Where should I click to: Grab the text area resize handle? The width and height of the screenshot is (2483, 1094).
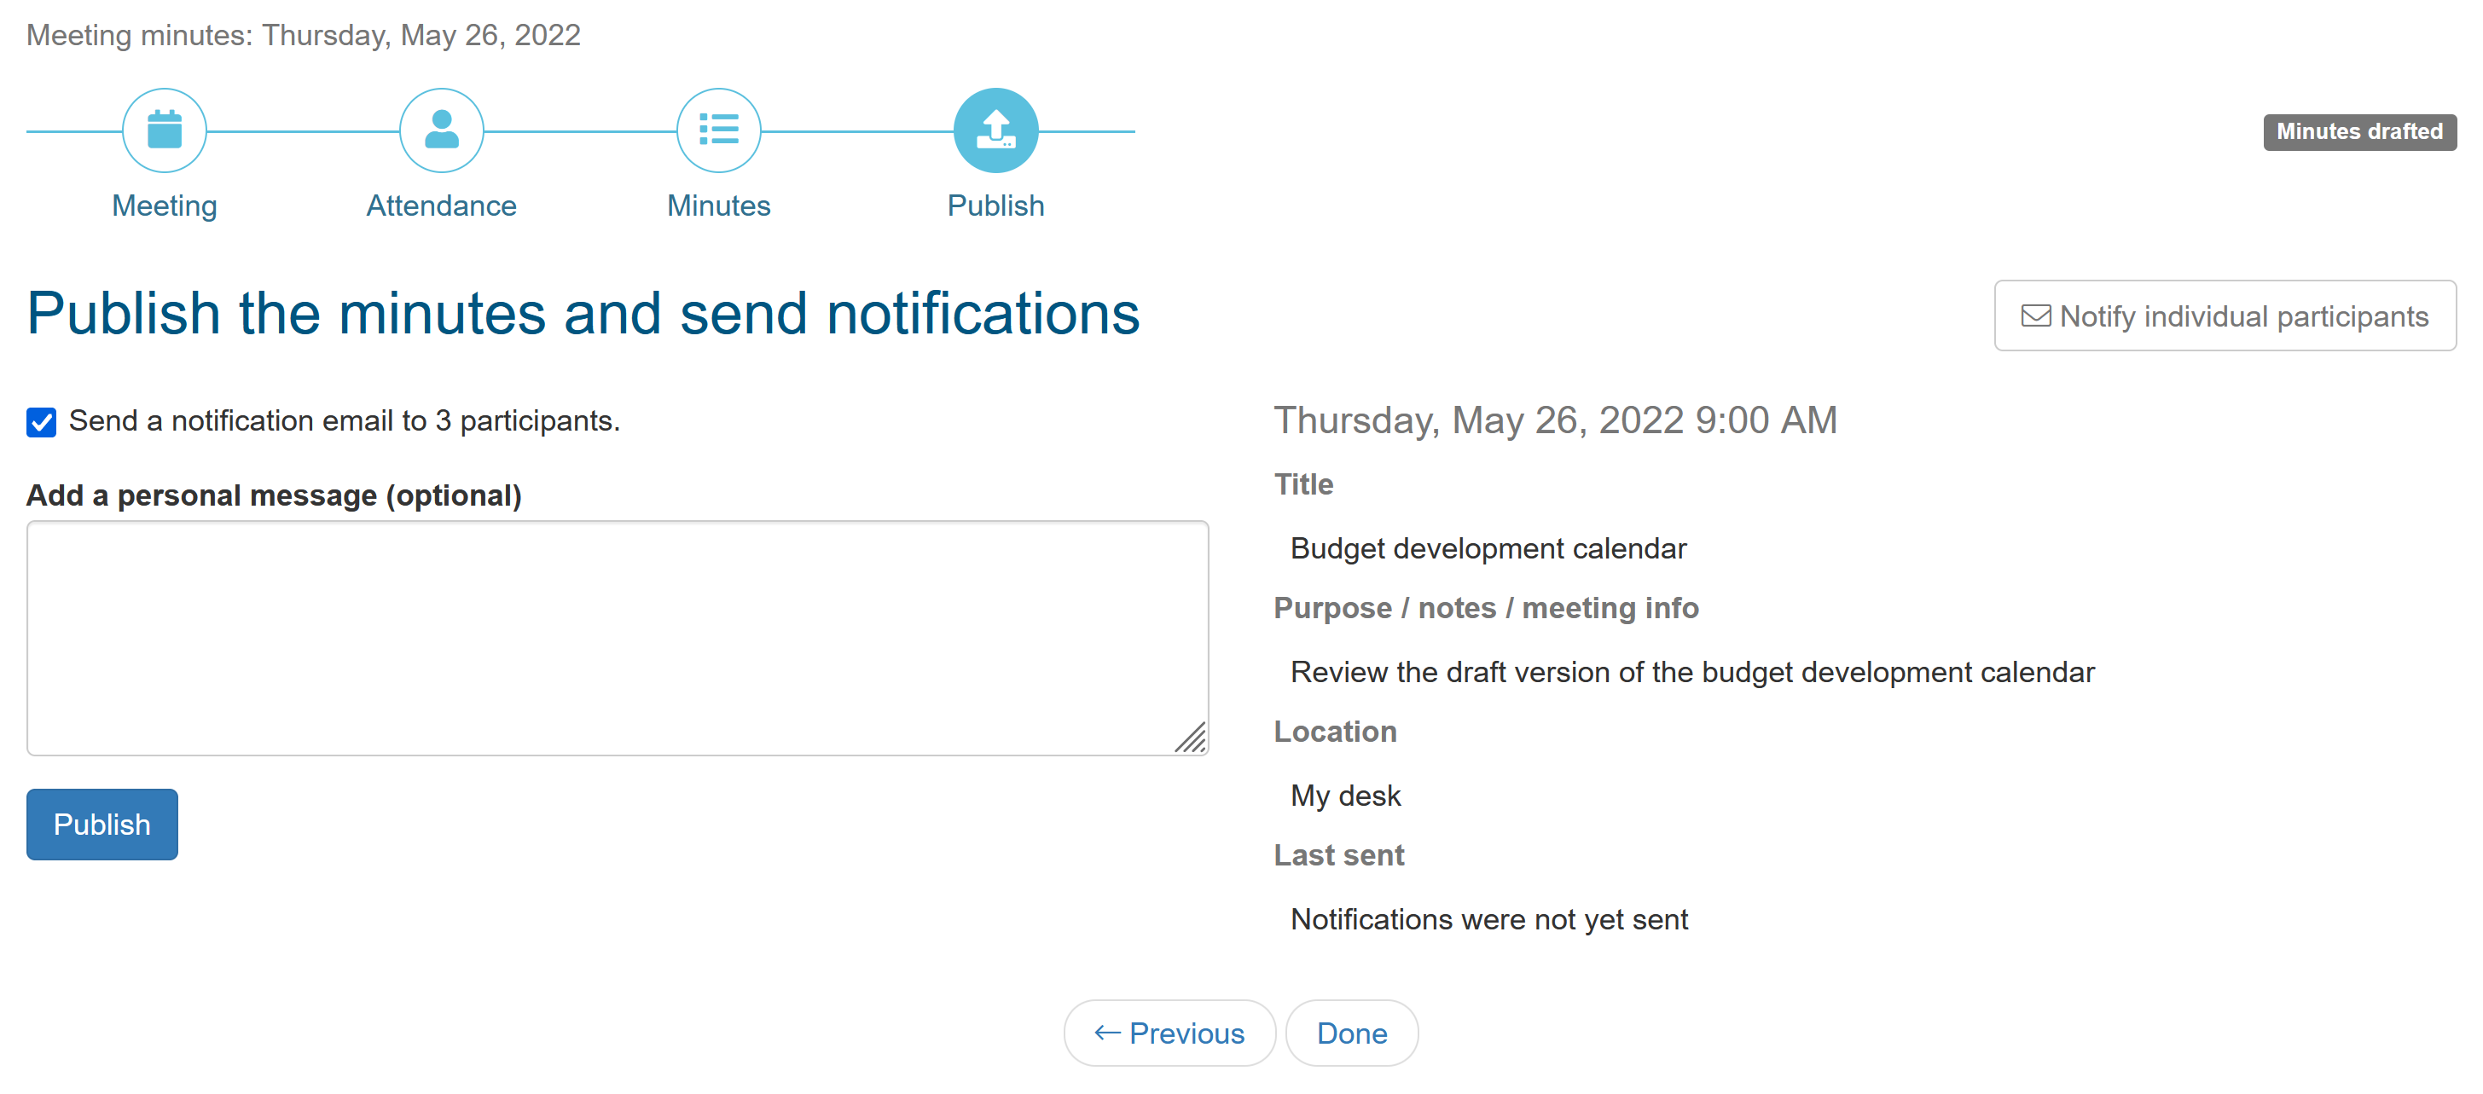(1192, 738)
